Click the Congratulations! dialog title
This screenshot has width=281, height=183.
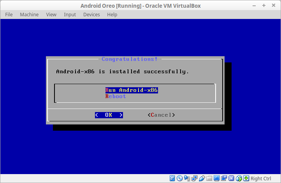tap(130, 59)
